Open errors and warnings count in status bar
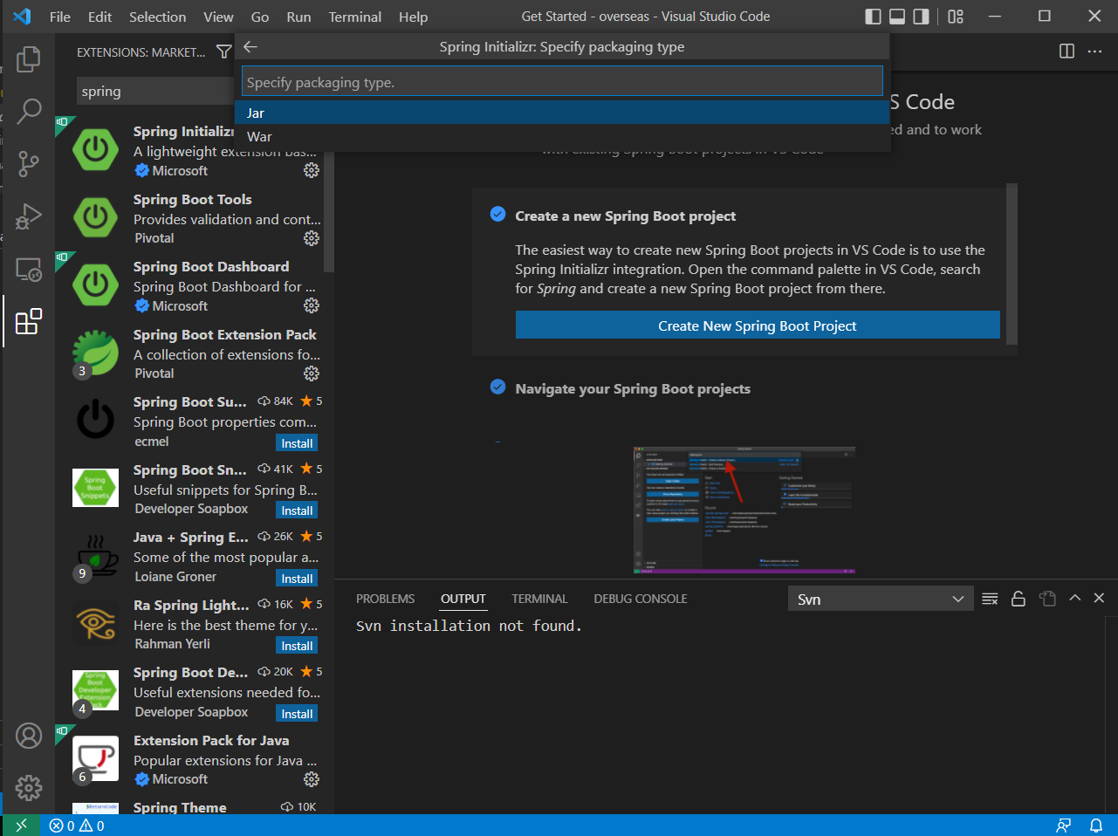The height and width of the screenshot is (836, 1118). pos(77,826)
